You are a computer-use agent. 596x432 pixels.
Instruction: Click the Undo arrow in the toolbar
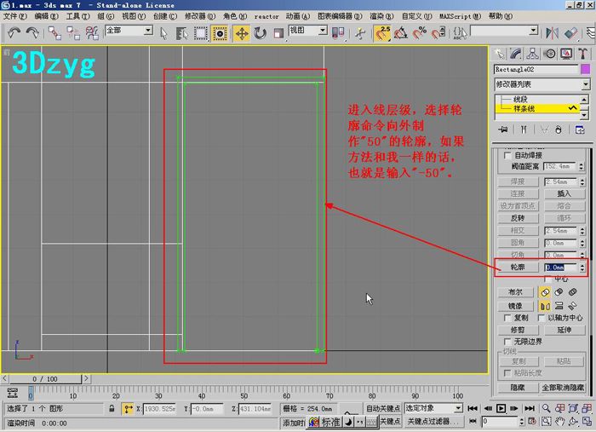pos(14,32)
